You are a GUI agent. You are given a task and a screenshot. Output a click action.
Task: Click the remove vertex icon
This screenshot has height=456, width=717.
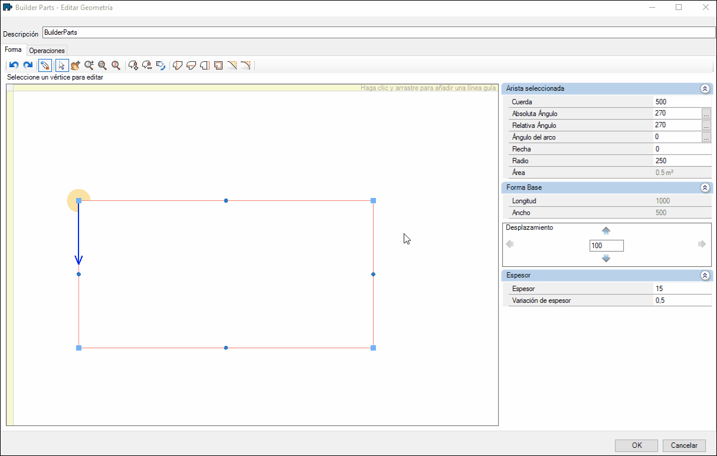147,65
